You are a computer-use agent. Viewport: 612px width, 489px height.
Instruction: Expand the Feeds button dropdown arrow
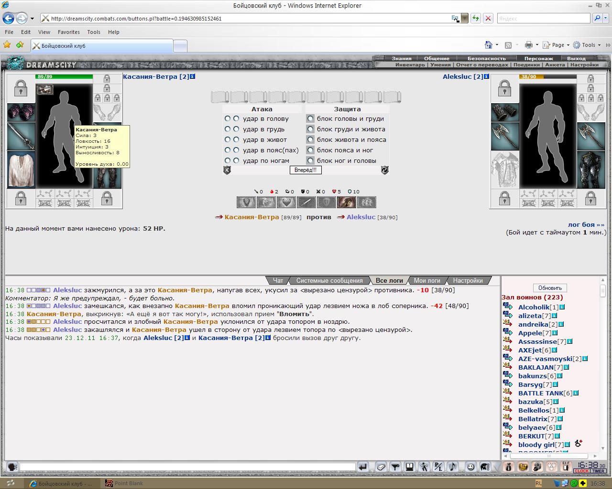click(x=517, y=45)
